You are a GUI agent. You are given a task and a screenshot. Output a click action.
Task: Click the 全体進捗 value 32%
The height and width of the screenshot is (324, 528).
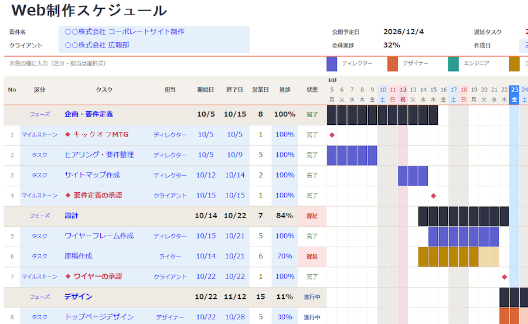[391, 45]
